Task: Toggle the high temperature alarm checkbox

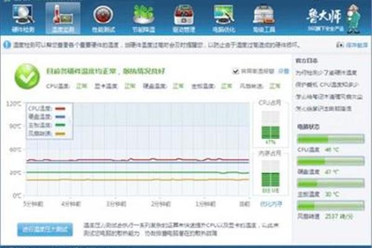Action: (x=236, y=71)
